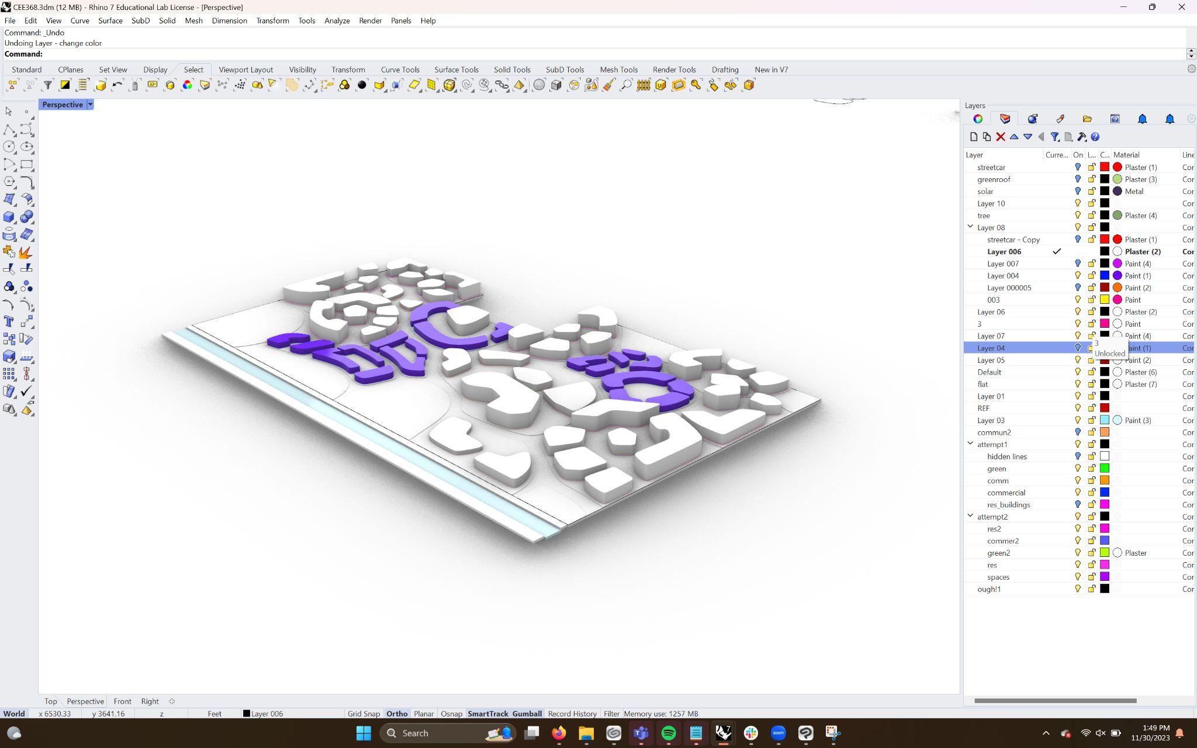1197x748 pixels.
Task: Delete layer using the red X icon
Action: point(1001,137)
